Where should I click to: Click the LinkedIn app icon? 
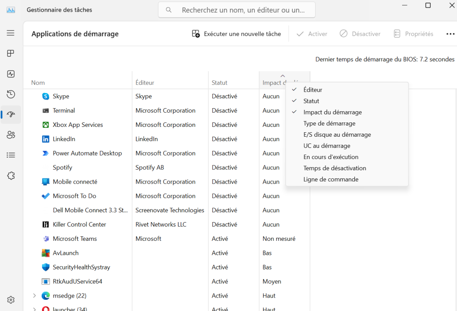tap(46, 139)
